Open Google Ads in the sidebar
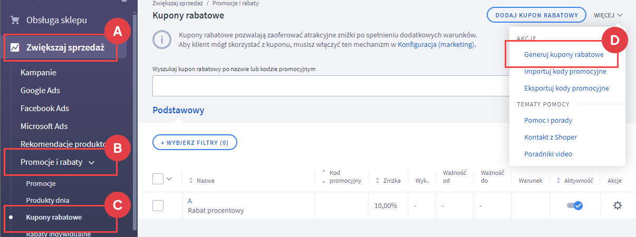Image resolution: width=636 pixels, height=237 pixels. [x=41, y=91]
